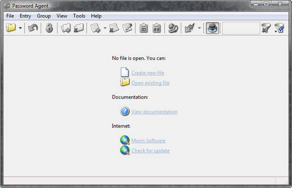The image size is (292, 188).
Task: Expand the Add entry dropdown arrow
Action: [x=105, y=28]
